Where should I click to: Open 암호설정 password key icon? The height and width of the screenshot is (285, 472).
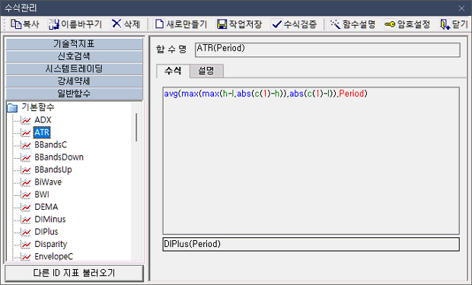click(x=390, y=24)
